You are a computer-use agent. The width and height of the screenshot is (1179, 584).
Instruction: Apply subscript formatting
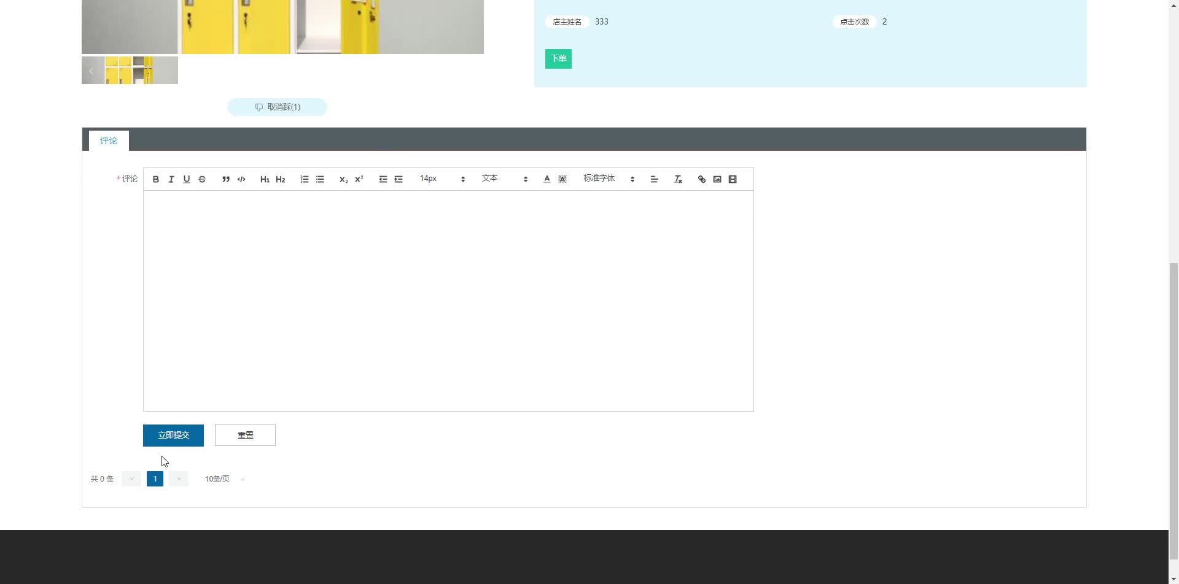(344, 179)
